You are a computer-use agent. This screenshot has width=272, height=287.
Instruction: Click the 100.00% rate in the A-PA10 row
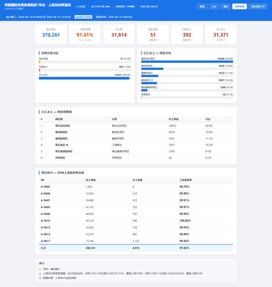point(185,221)
